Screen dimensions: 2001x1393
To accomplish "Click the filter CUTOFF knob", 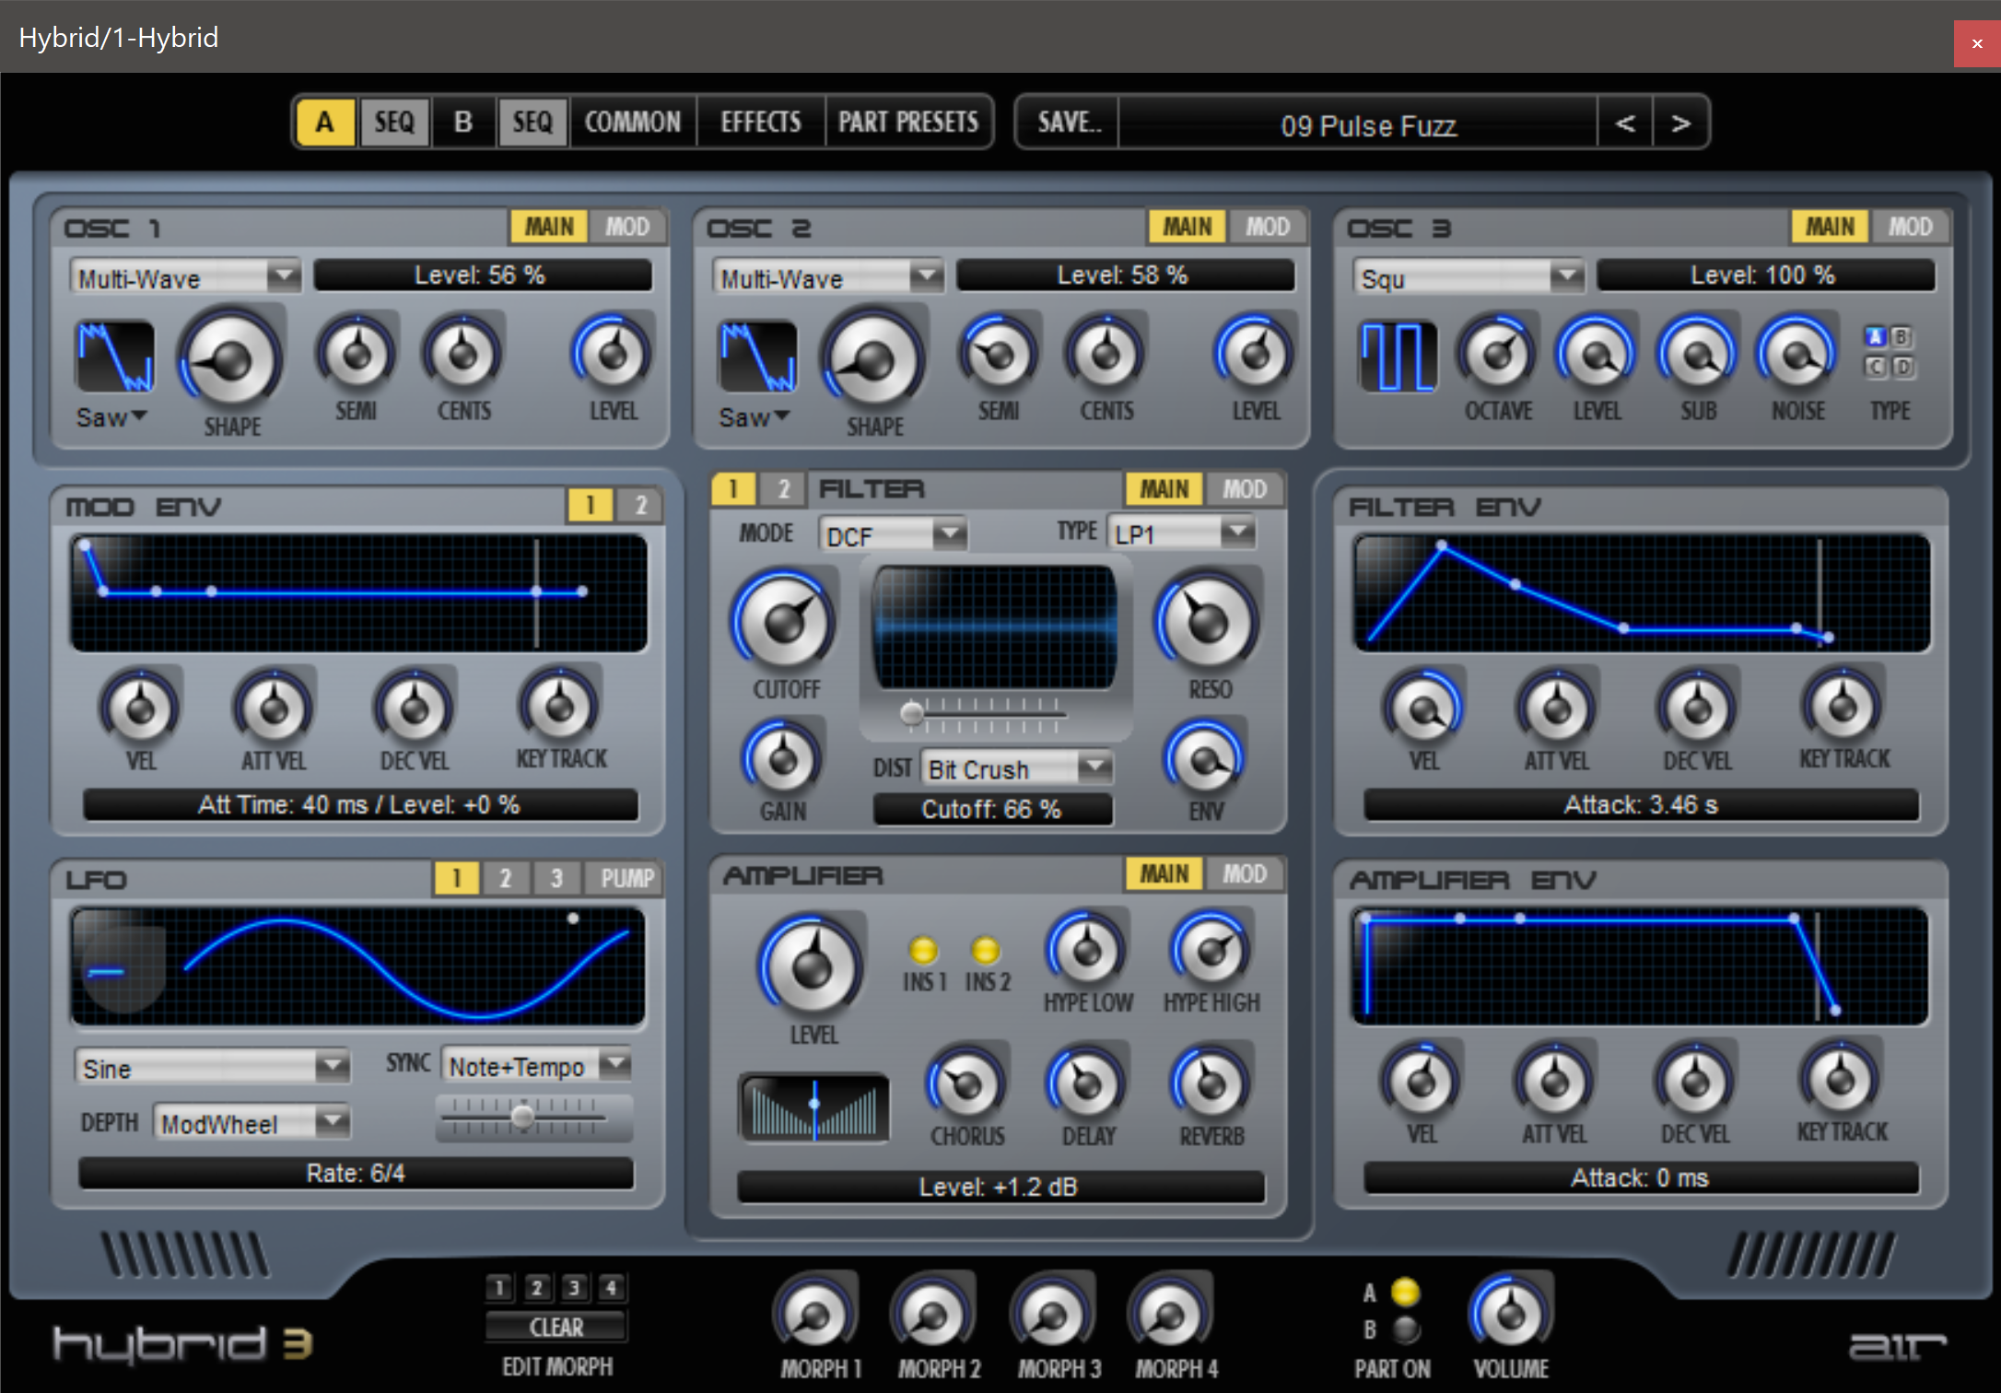I will pyautogui.click(x=784, y=622).
